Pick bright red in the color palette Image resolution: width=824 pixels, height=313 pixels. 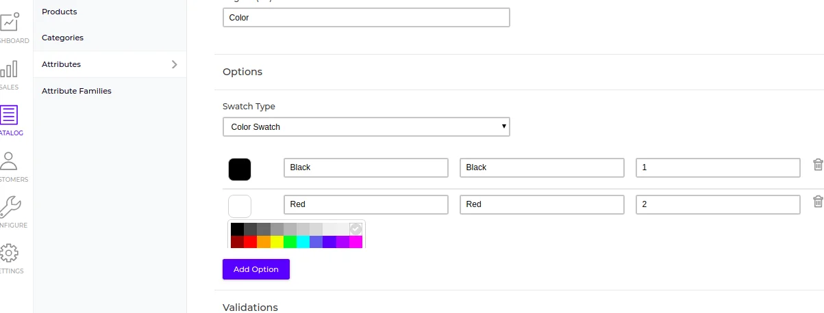click(x=251, y=242)
